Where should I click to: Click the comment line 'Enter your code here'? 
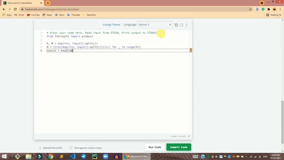[x=102, y=33]
